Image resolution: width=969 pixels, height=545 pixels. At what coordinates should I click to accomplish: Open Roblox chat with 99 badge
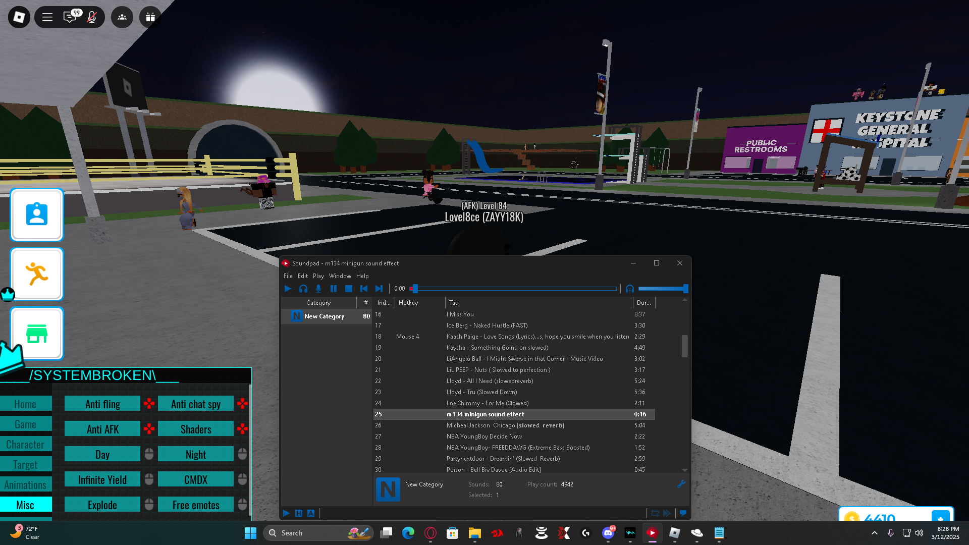71,17
